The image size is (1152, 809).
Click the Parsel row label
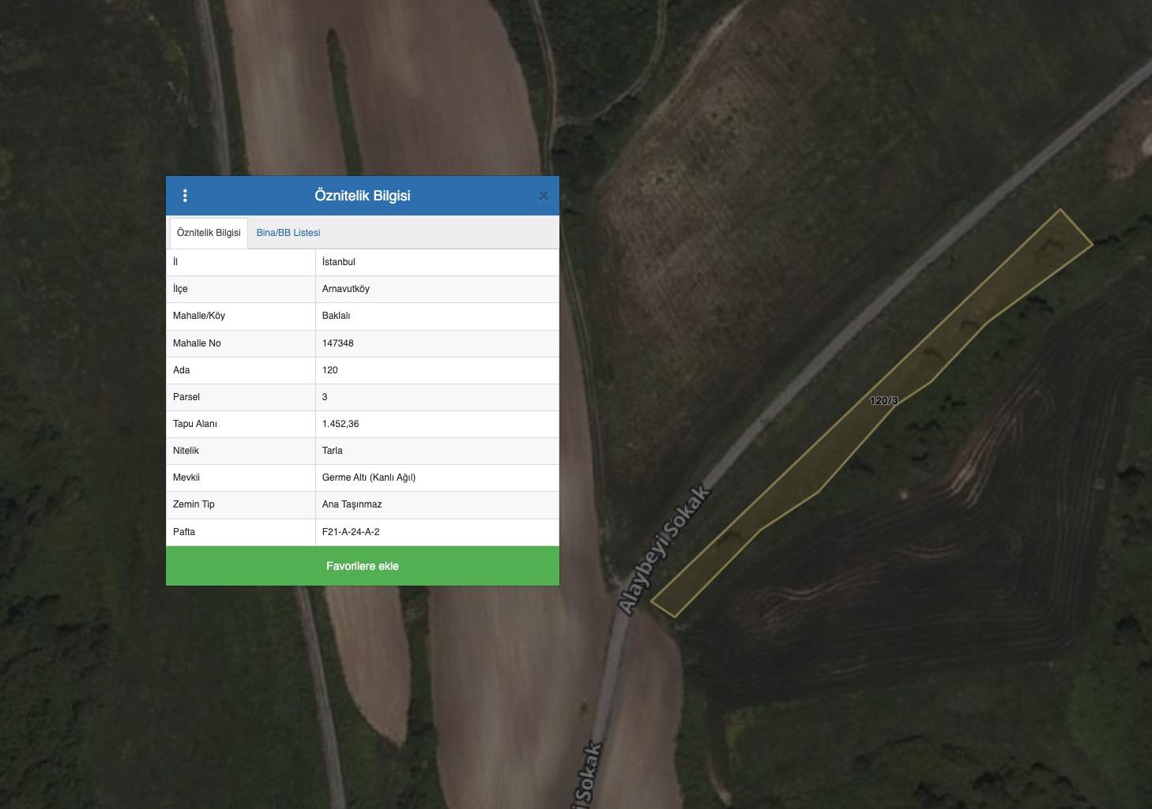tap(186, 397)
